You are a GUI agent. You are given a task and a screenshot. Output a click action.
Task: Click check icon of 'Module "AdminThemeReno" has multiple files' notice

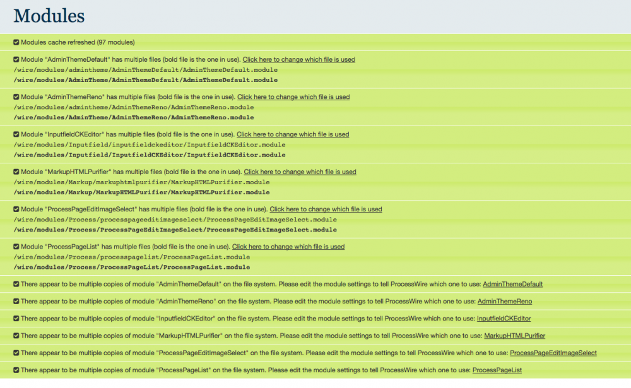tap(16, 97)
